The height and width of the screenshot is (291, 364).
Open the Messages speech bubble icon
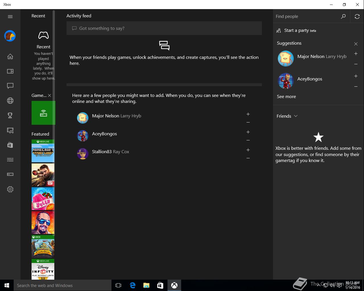click(10, 86)
